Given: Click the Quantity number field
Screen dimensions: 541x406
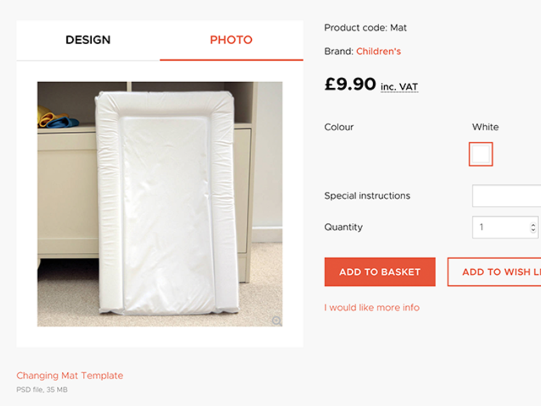Looking at the screenshot, I should 500,227.
